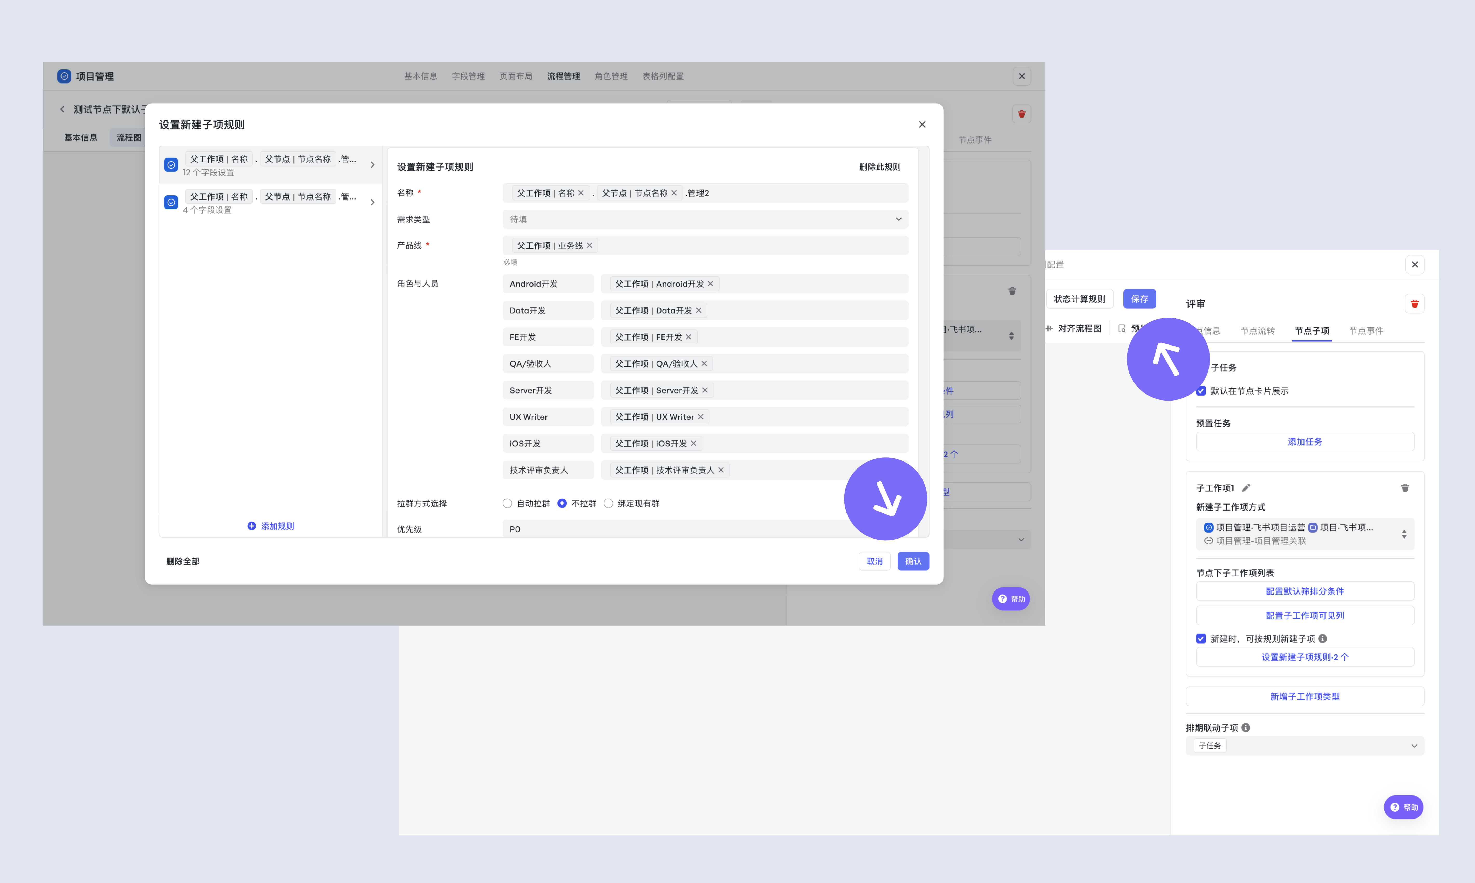This screenshot has width=1475, height=883.
Task: Close the 设置新建子项规则 dialog
Action: (x=922, y=124)
